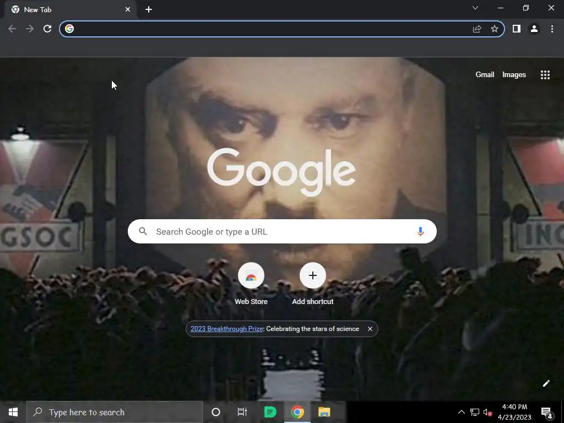Image resolution: width=564 pixels, height=423 pixels.
Task: Click the search magnifier in Google box
Action: click(143, 231)
